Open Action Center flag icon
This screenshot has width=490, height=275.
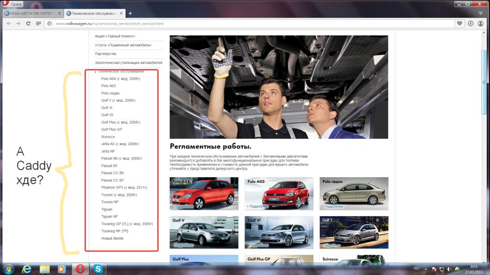click(434, 269)
